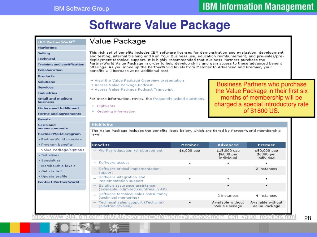Click arrow icon beside Technical sales support

tap(94, 202)
